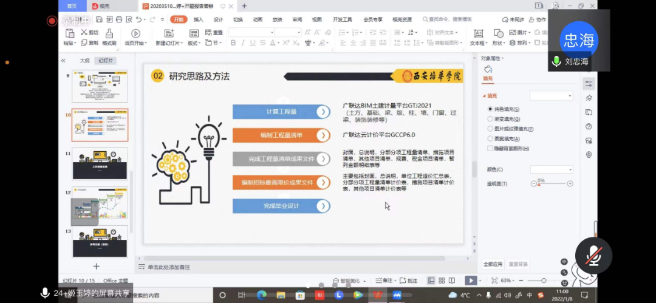Screen dimensions: 656x303
Task: Switch to the Insert (插入) ribbon tab
Action: click(x=198, y=19)
